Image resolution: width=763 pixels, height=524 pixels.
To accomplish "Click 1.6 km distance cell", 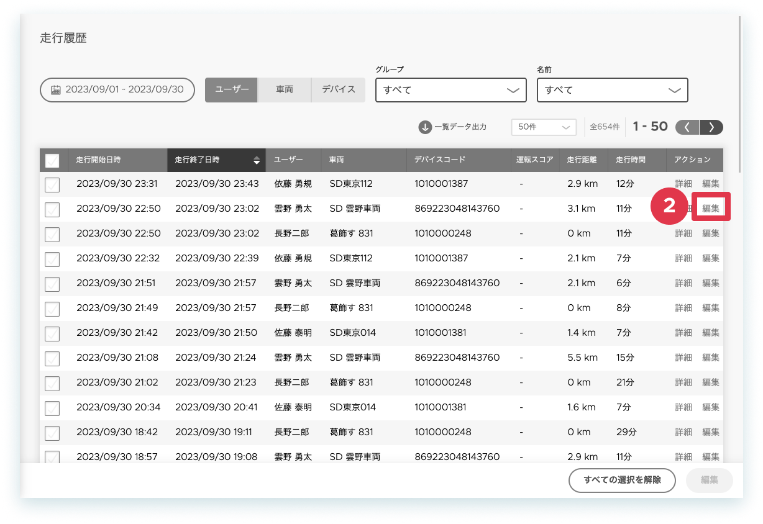I will pyautogui.click(x=581, y=407).
